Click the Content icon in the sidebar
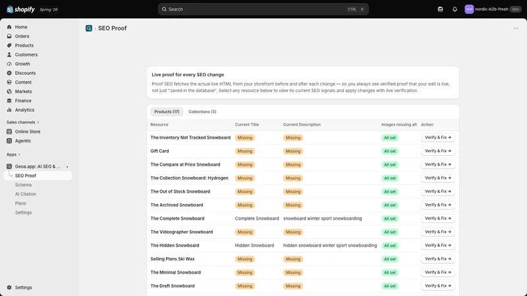The width and height of the screenshot is (527, 296). (x=9, y=82)
